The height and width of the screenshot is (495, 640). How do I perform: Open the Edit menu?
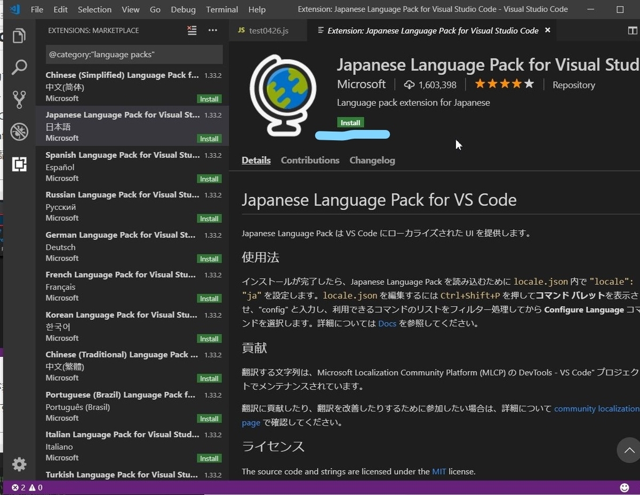(61, 9)
